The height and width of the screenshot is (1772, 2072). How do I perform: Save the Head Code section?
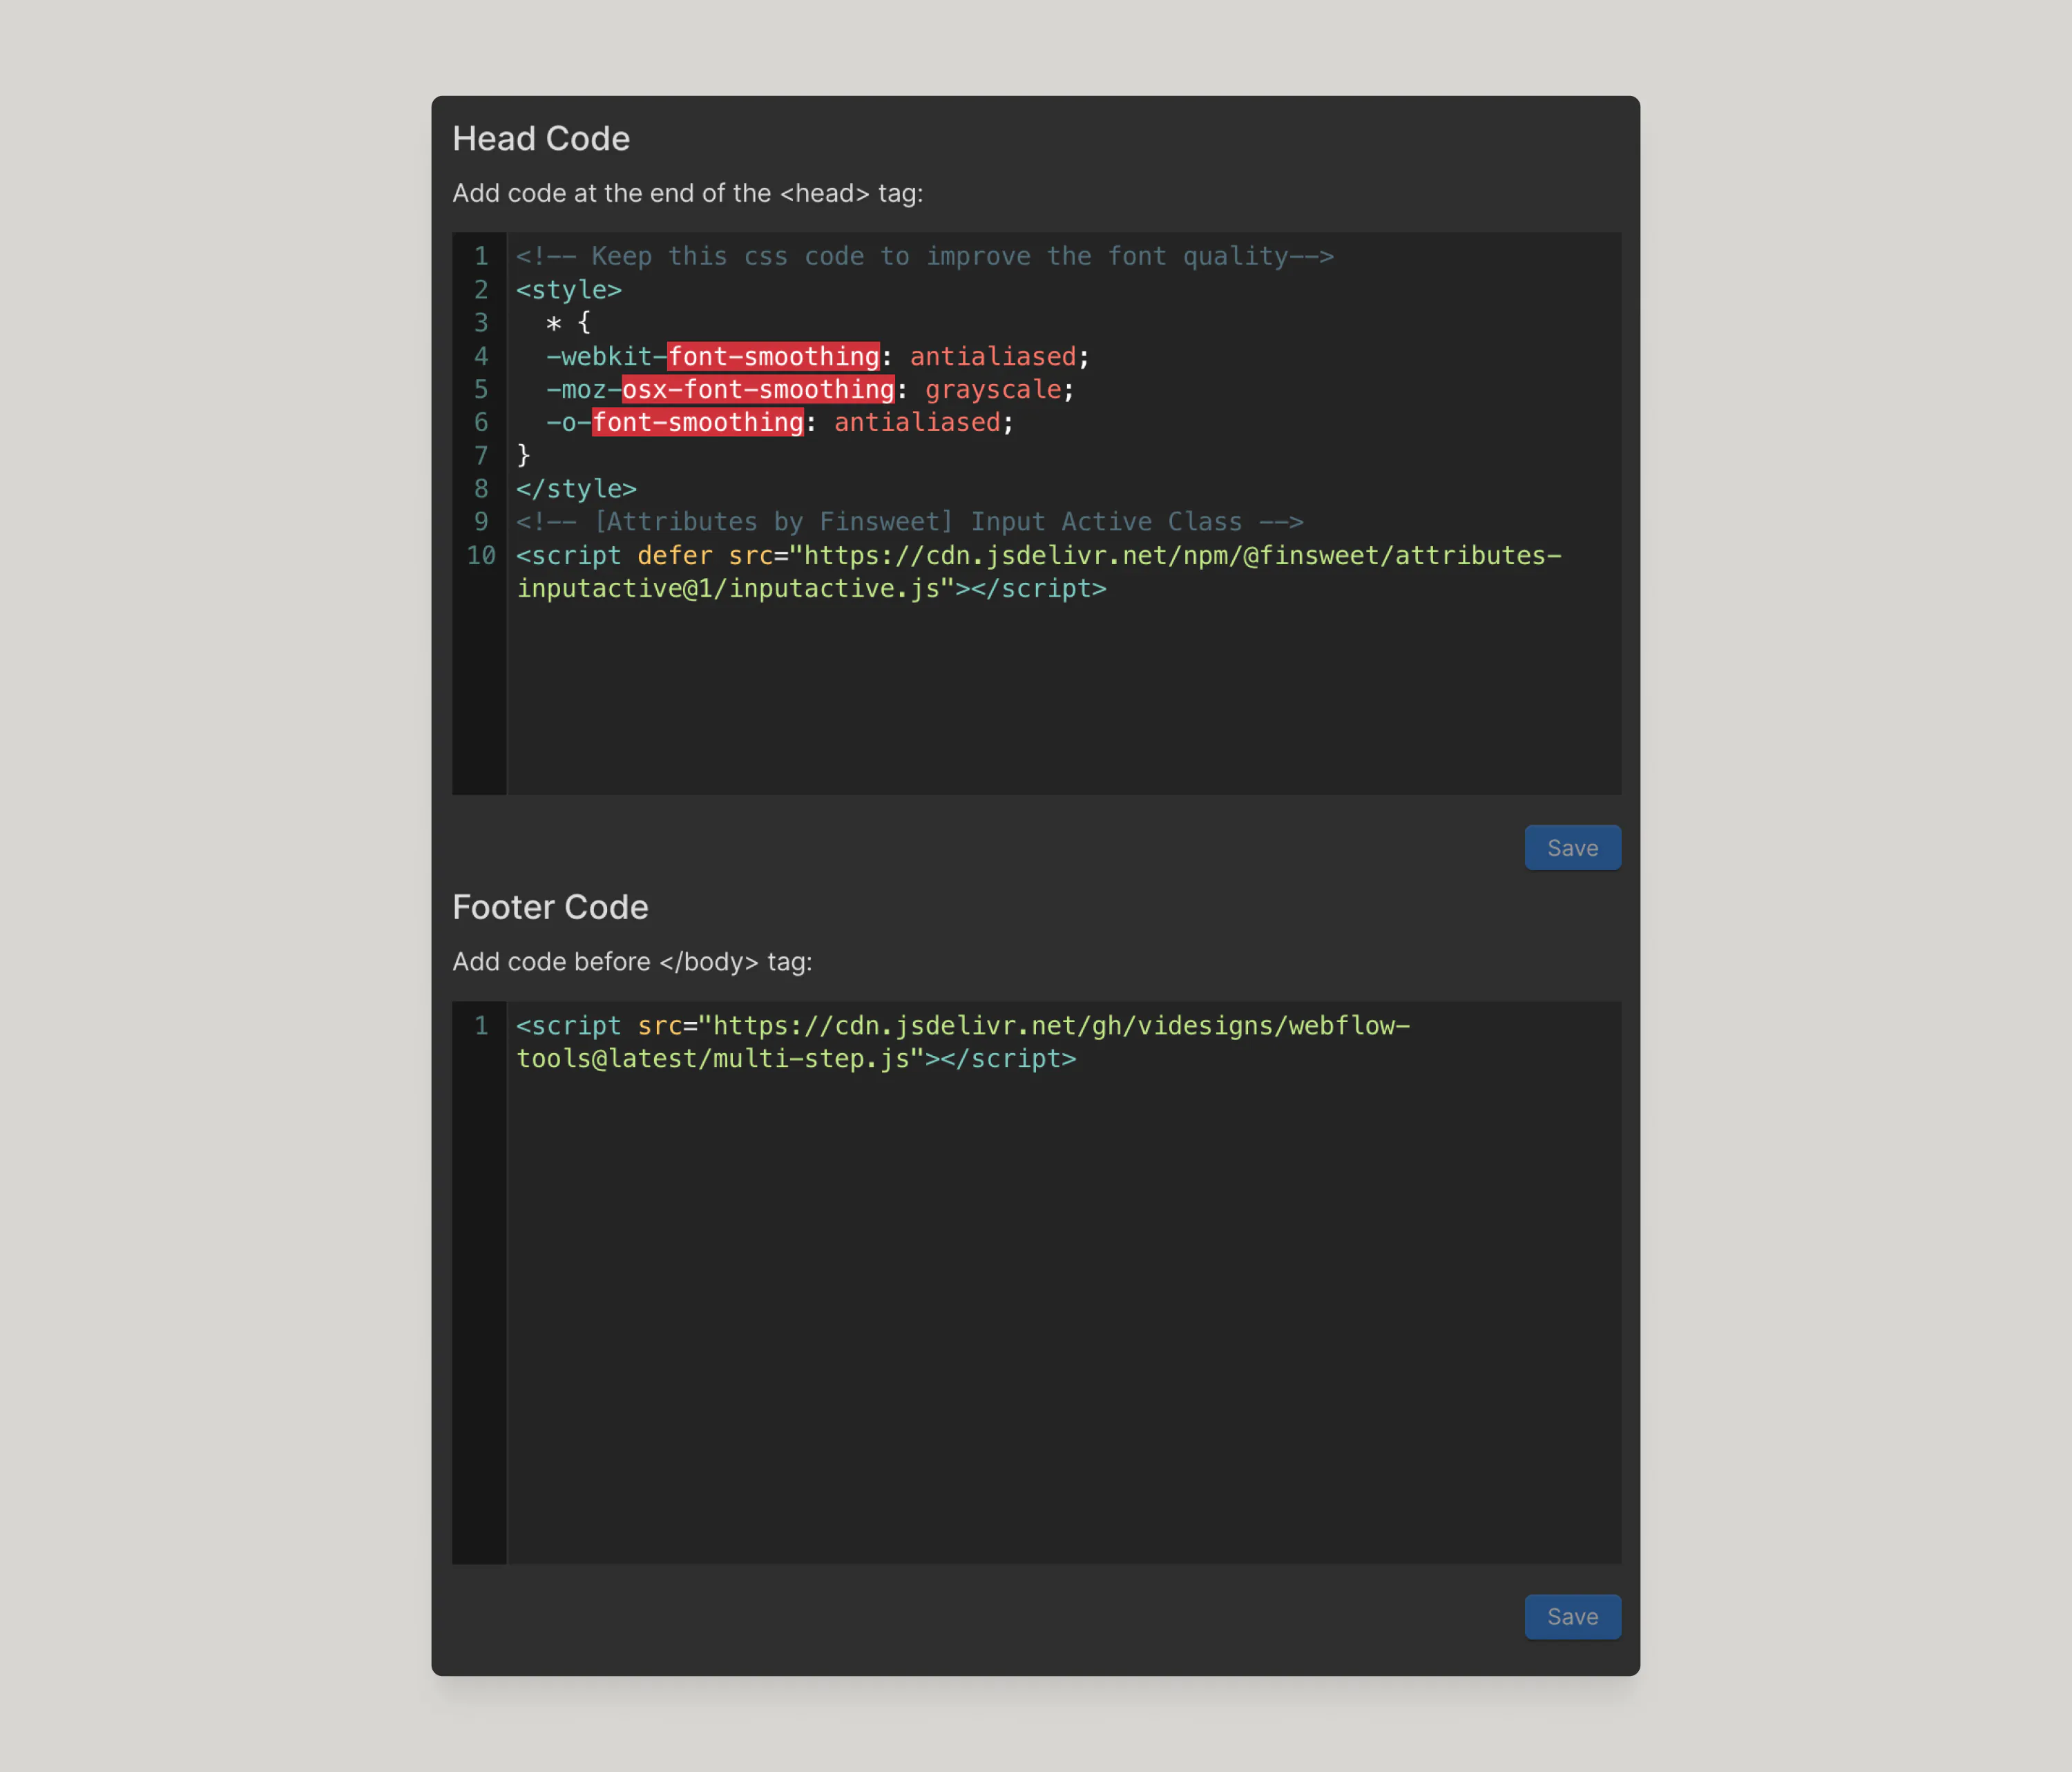click(1572, 848)
